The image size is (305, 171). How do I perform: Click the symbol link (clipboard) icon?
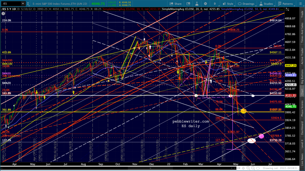(x=28, y=4)
